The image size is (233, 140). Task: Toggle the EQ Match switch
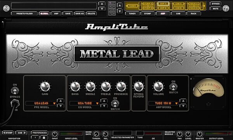(x=115, y=104)
